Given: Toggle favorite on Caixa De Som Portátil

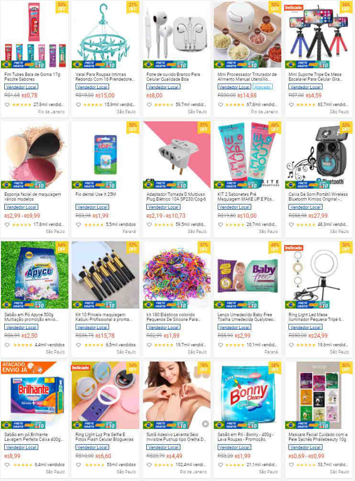Looking at the screenshot, I should [x=291, y=224].
